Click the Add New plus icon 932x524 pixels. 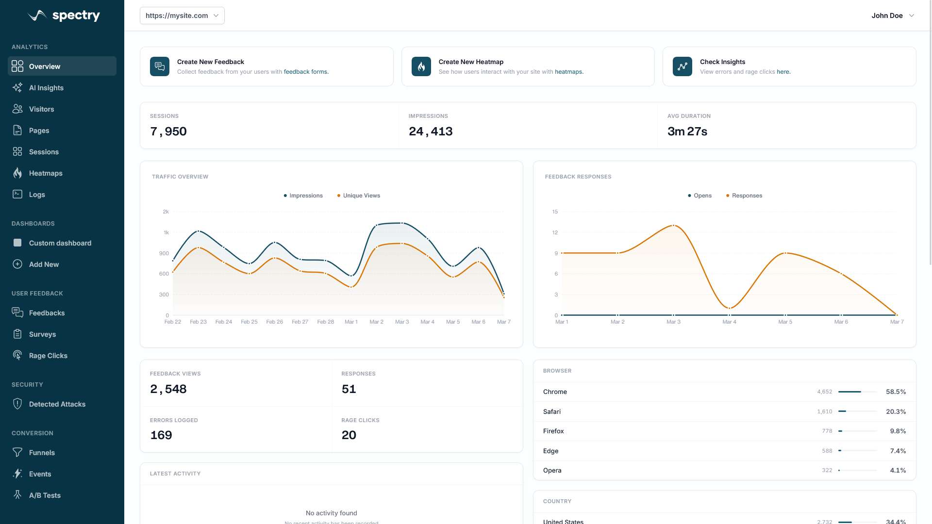tap(17, 264)
